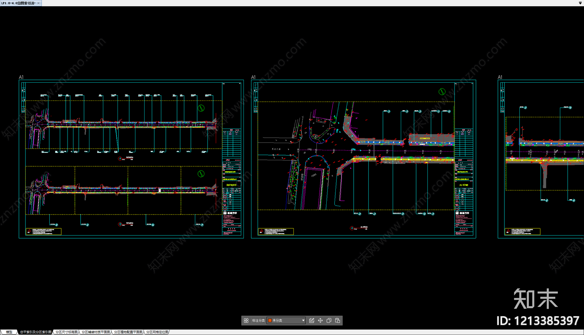Close the LP1.0~4.0 drawing file tab
Viewport: 584px width, 335px height.
point(38,3)
